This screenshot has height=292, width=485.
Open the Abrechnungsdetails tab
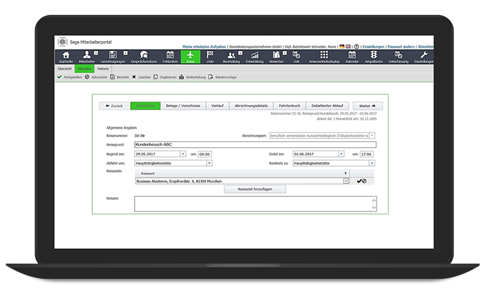251,106
